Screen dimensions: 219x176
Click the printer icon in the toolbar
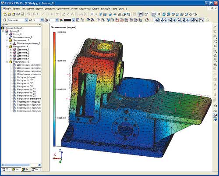tap(28, 14)
